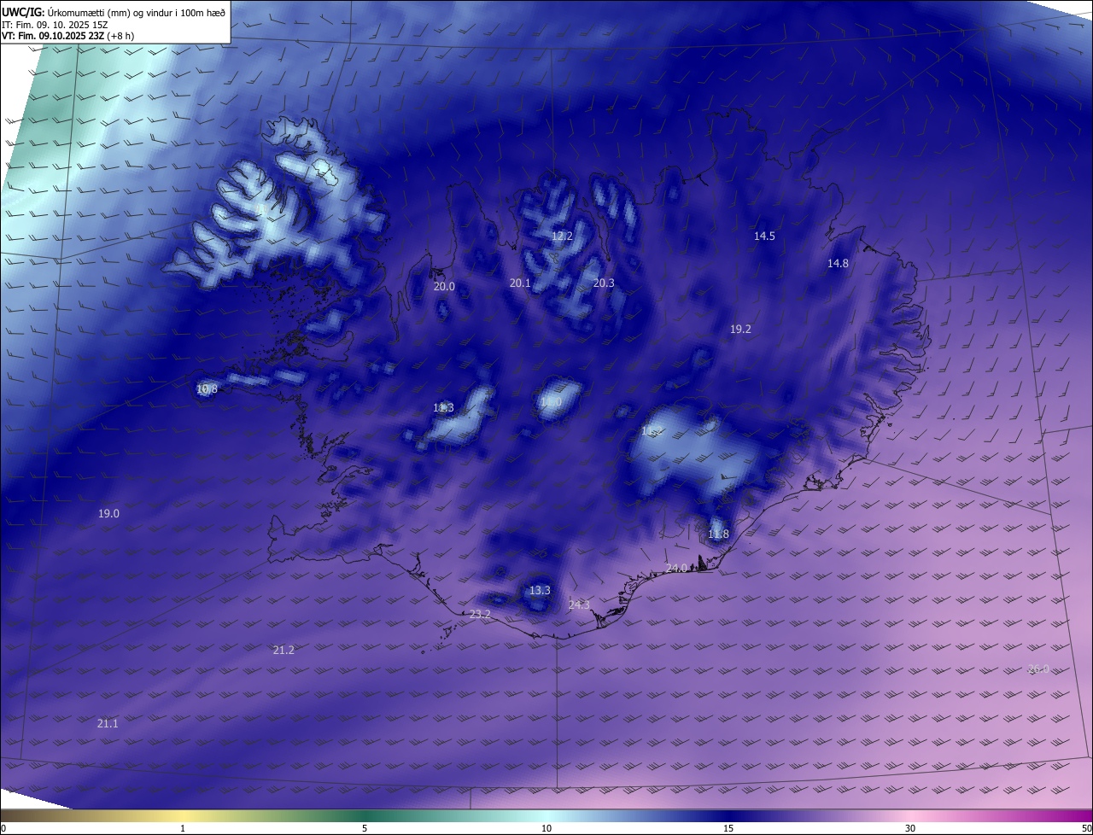Viewport: 1093px width, 835px height.
Task: Select the 26.0 value label in the southeast
Action: point(1038,669)
